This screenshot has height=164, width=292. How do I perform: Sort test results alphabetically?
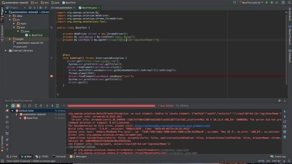25,106
